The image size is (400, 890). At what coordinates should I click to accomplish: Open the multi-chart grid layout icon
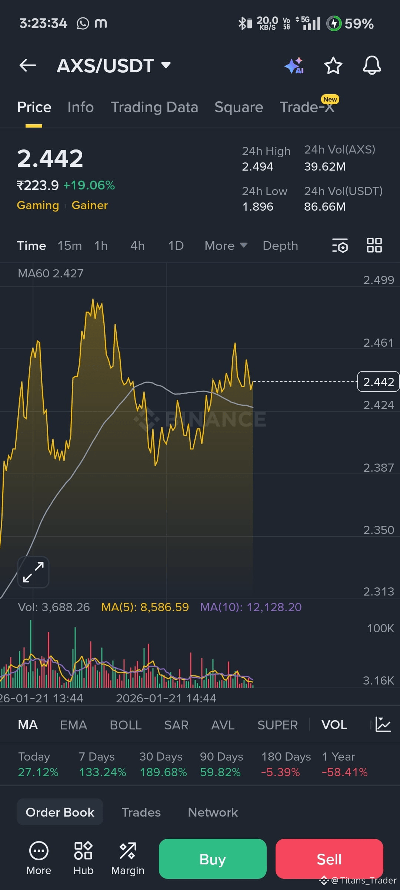point(374,245)
